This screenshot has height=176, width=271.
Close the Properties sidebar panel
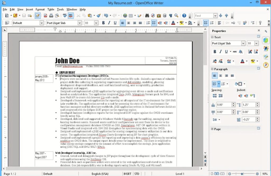pyautogui.click(x=259, y=31)
